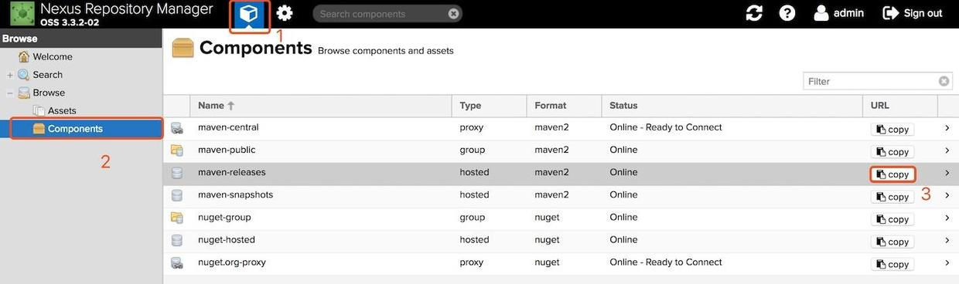This screenshot has height=284, width=959.
Task: Expand the Search tree node
Action: click(10, 75)
